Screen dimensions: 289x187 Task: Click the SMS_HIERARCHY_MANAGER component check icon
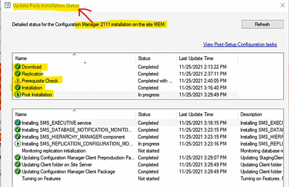(x=18, y=137)
